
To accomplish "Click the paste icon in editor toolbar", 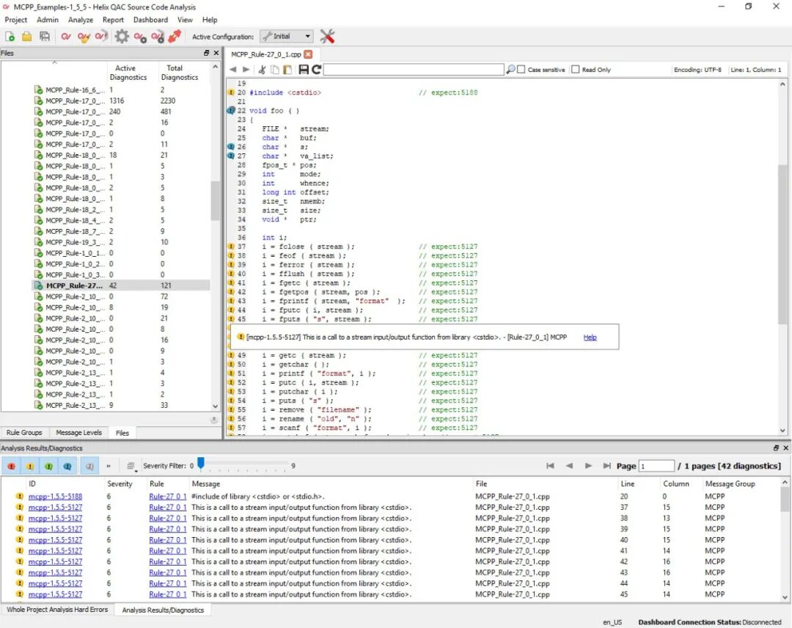I will [x=287, y=70].
